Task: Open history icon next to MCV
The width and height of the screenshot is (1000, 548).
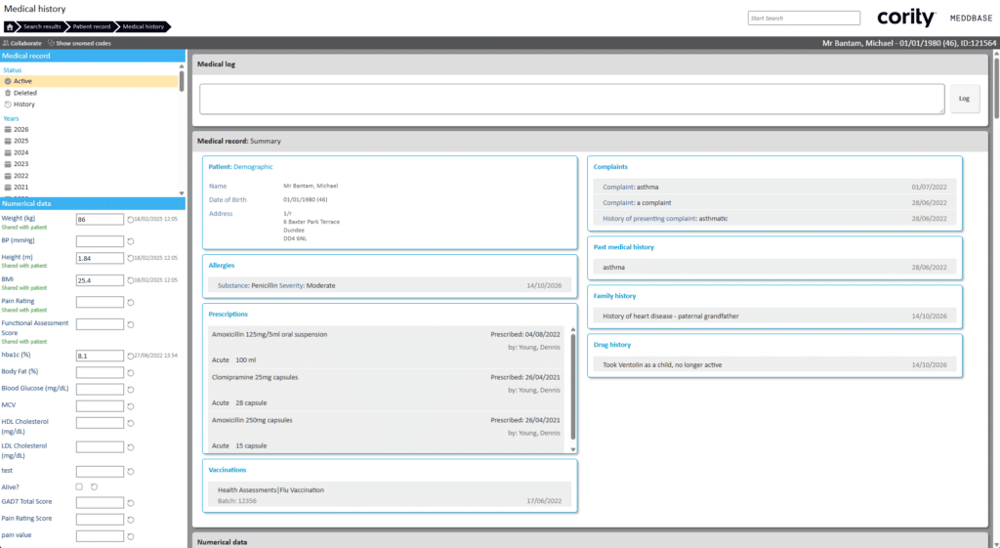Action: click(130, 406)
